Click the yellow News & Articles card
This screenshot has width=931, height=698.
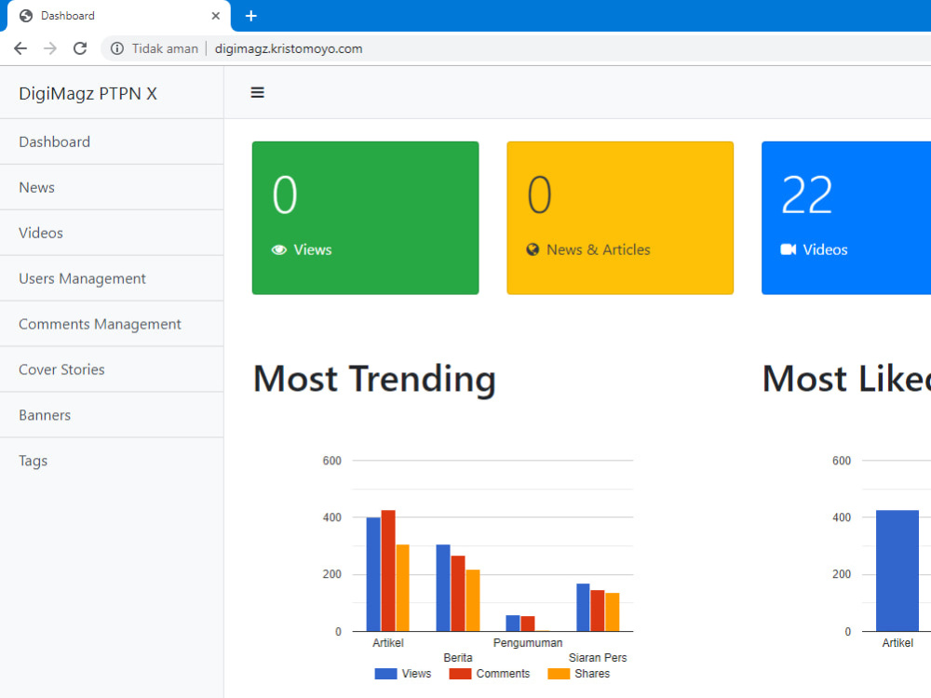click(620, 218)
